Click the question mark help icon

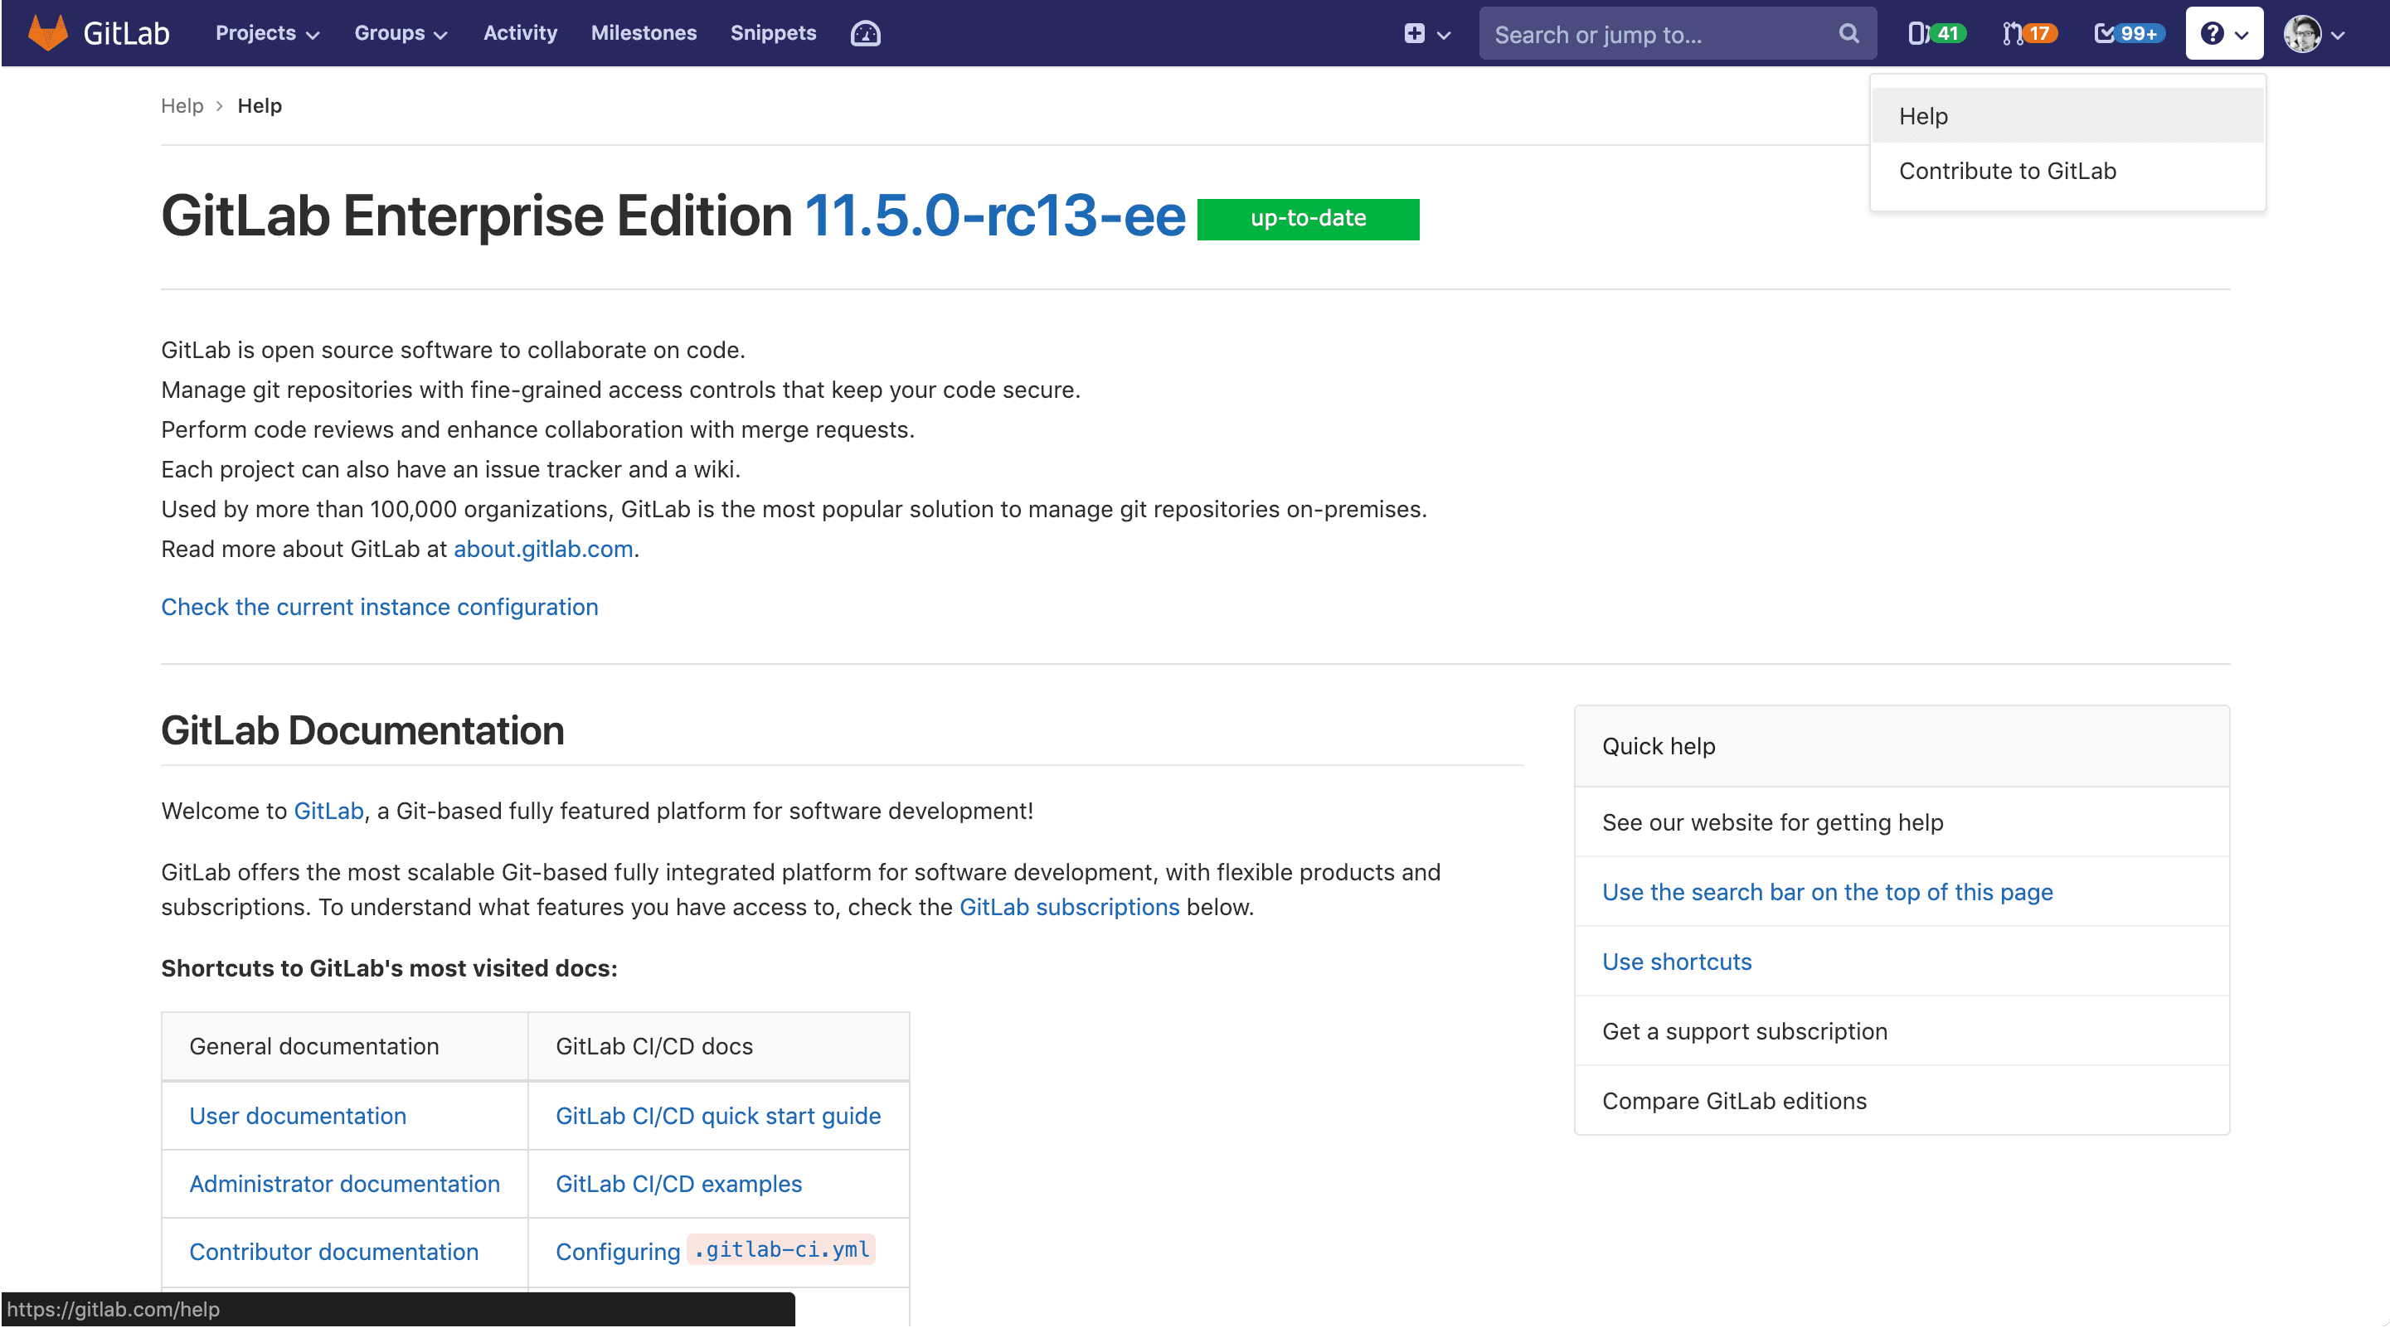[x=2212, y=33]
